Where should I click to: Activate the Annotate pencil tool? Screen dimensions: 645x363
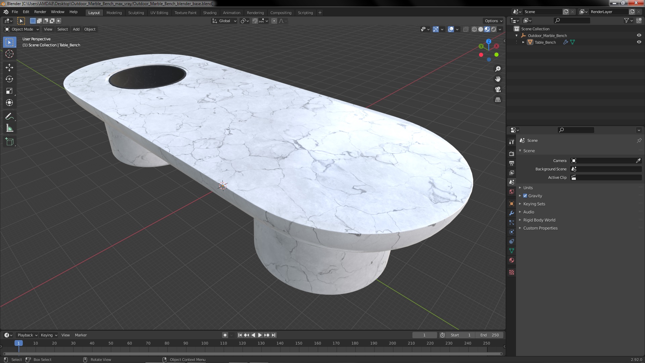[x=9, y=117]
